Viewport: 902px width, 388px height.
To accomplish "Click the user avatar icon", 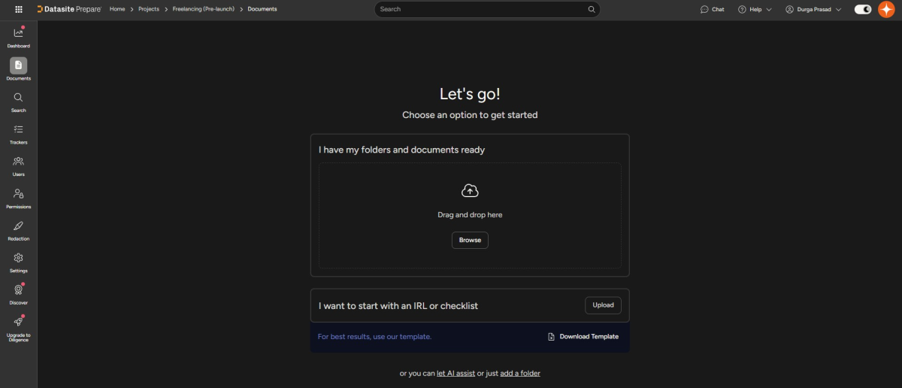I will (789, 9).
